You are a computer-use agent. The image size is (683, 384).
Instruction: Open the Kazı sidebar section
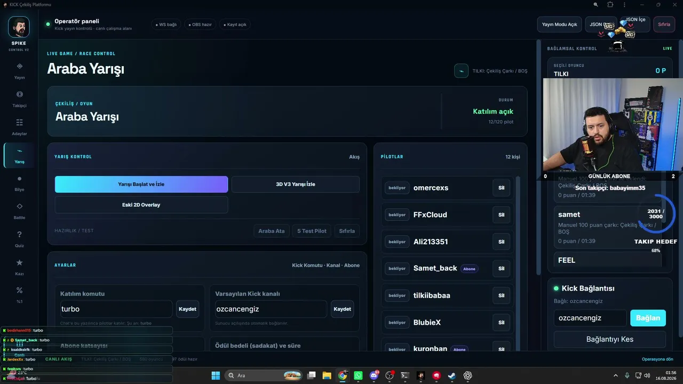[19, 267]
